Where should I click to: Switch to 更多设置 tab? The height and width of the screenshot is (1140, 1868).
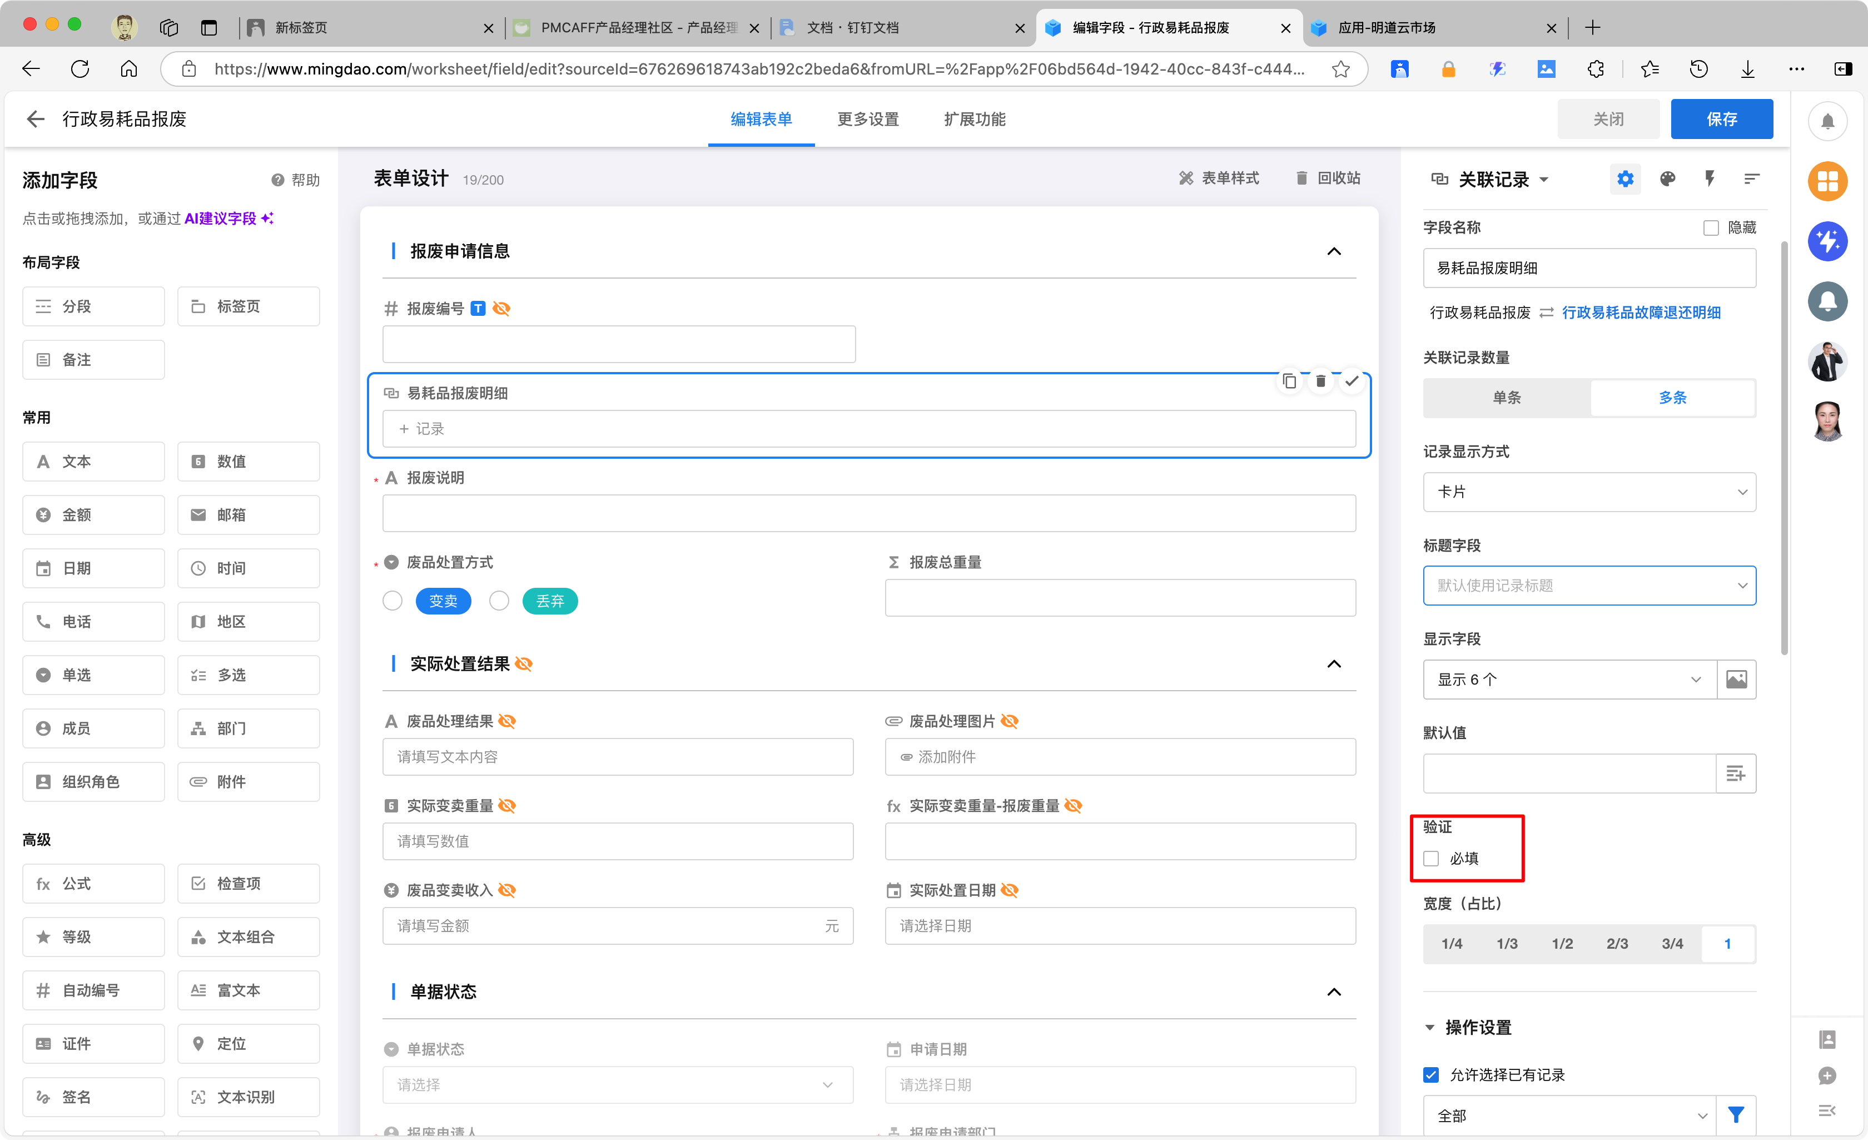click(x=867, y=119)
